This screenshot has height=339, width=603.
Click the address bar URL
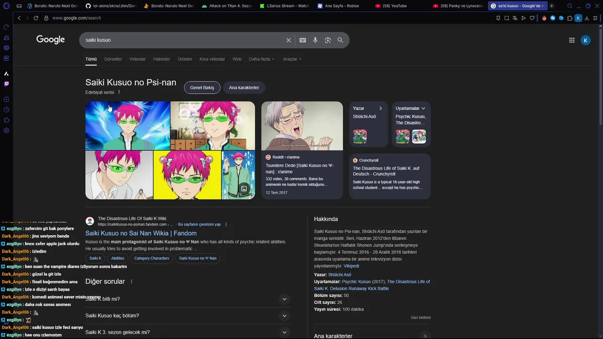tap(76, 18)
